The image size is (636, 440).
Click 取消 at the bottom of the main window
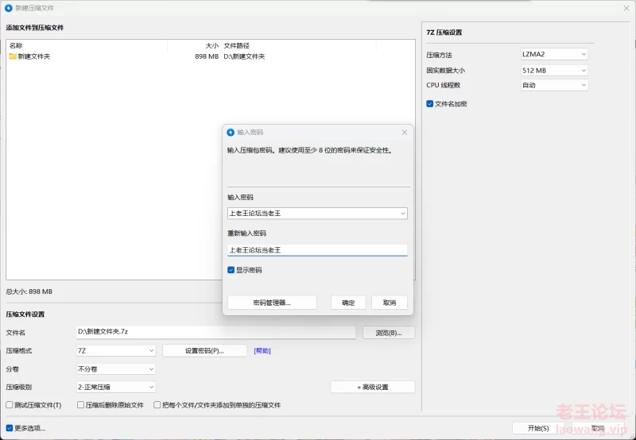click(x=598, y=428)
